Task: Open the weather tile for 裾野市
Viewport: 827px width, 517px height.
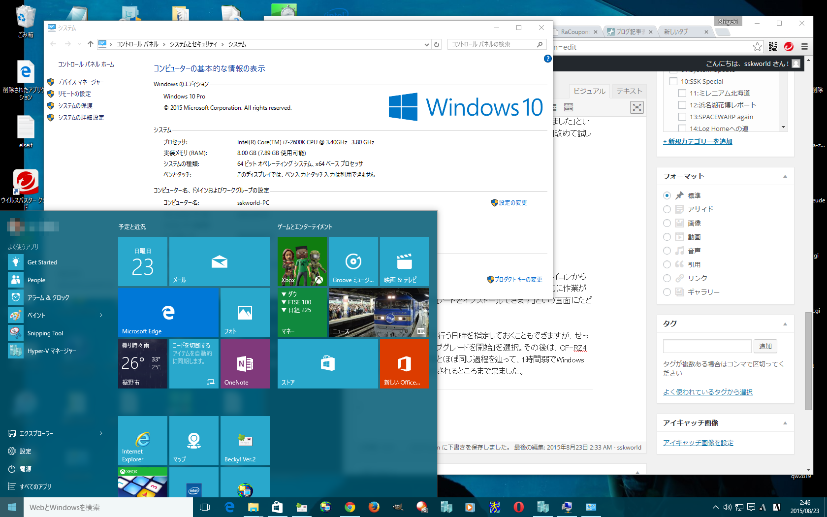Action: pos(143,364)
